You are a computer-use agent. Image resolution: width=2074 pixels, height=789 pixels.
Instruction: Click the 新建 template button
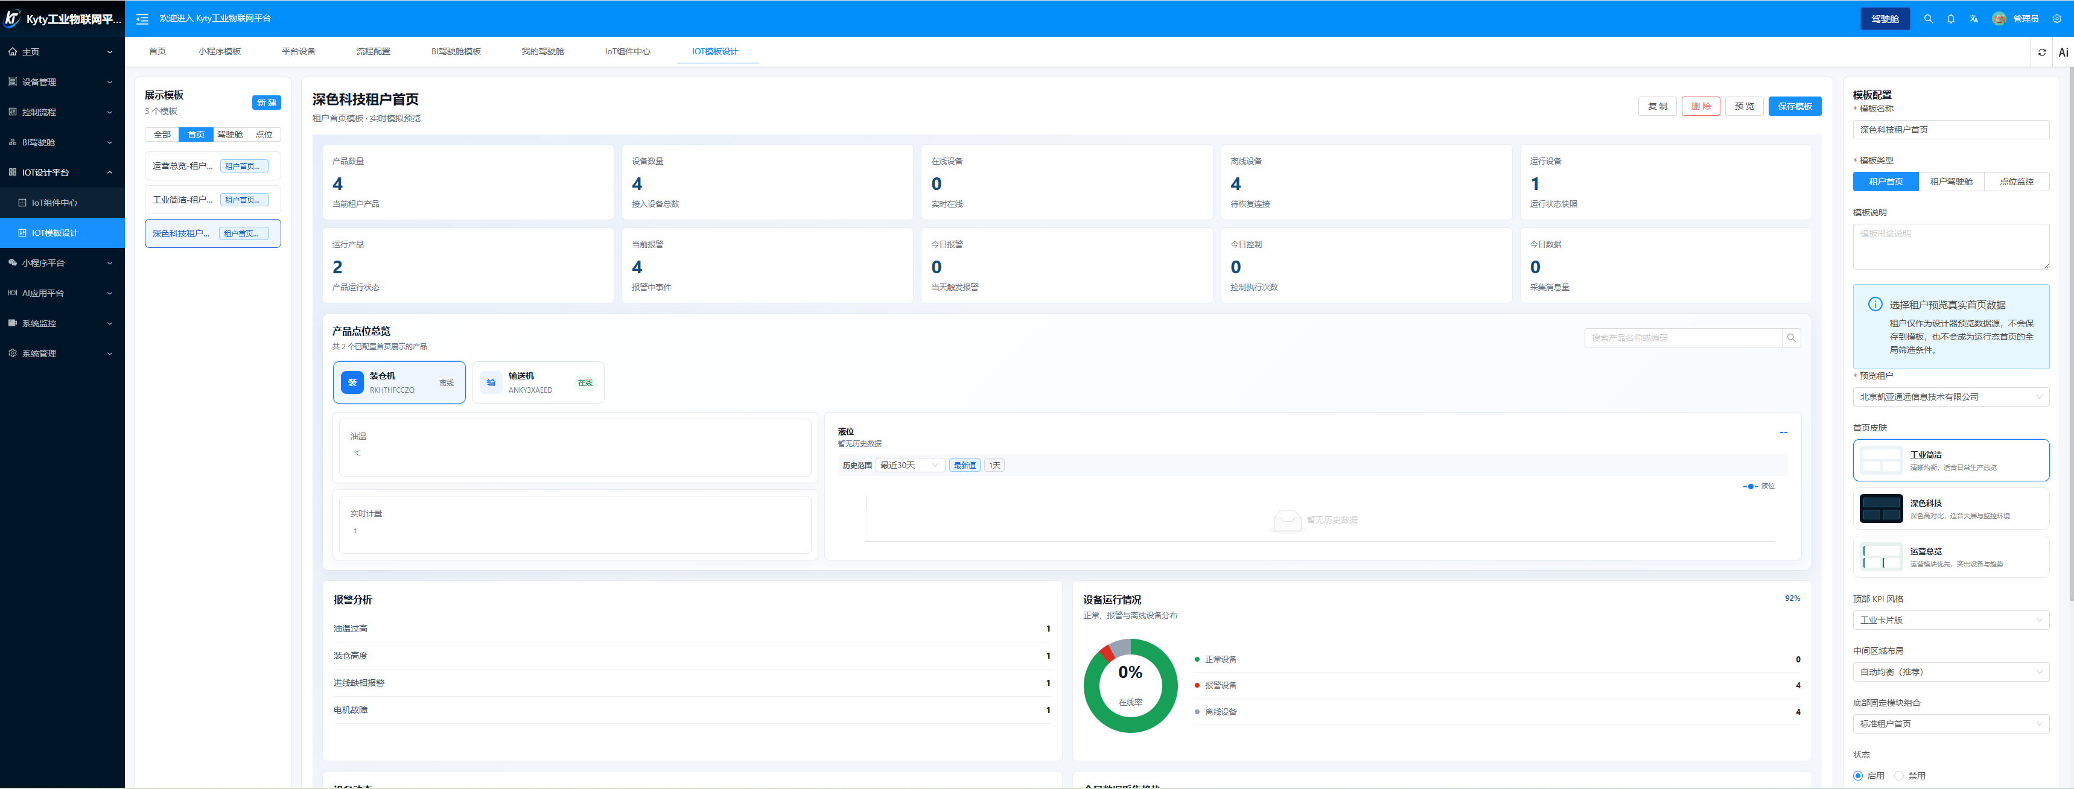click(267, 103)
